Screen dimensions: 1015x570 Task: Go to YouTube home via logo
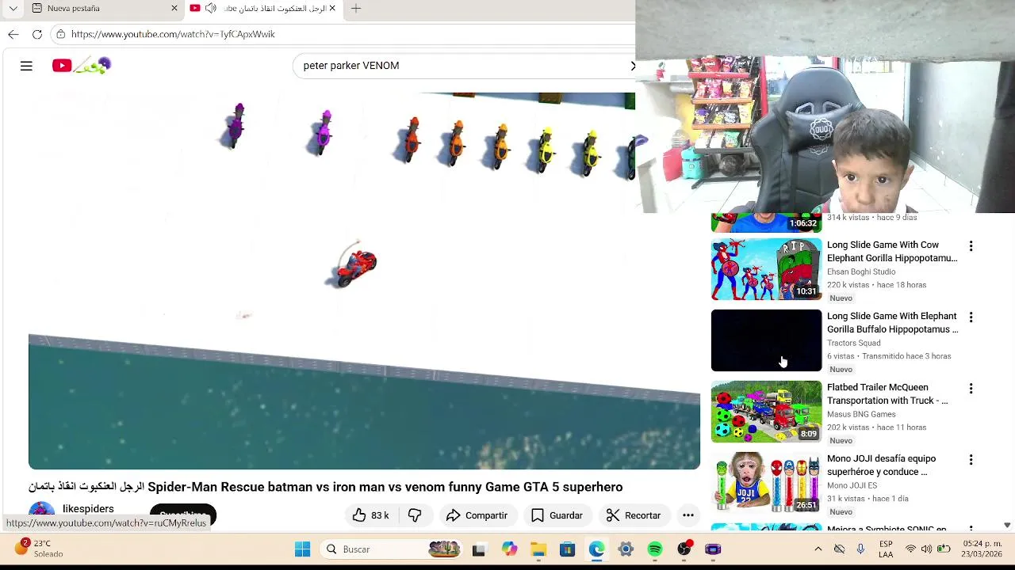(81, 66)
